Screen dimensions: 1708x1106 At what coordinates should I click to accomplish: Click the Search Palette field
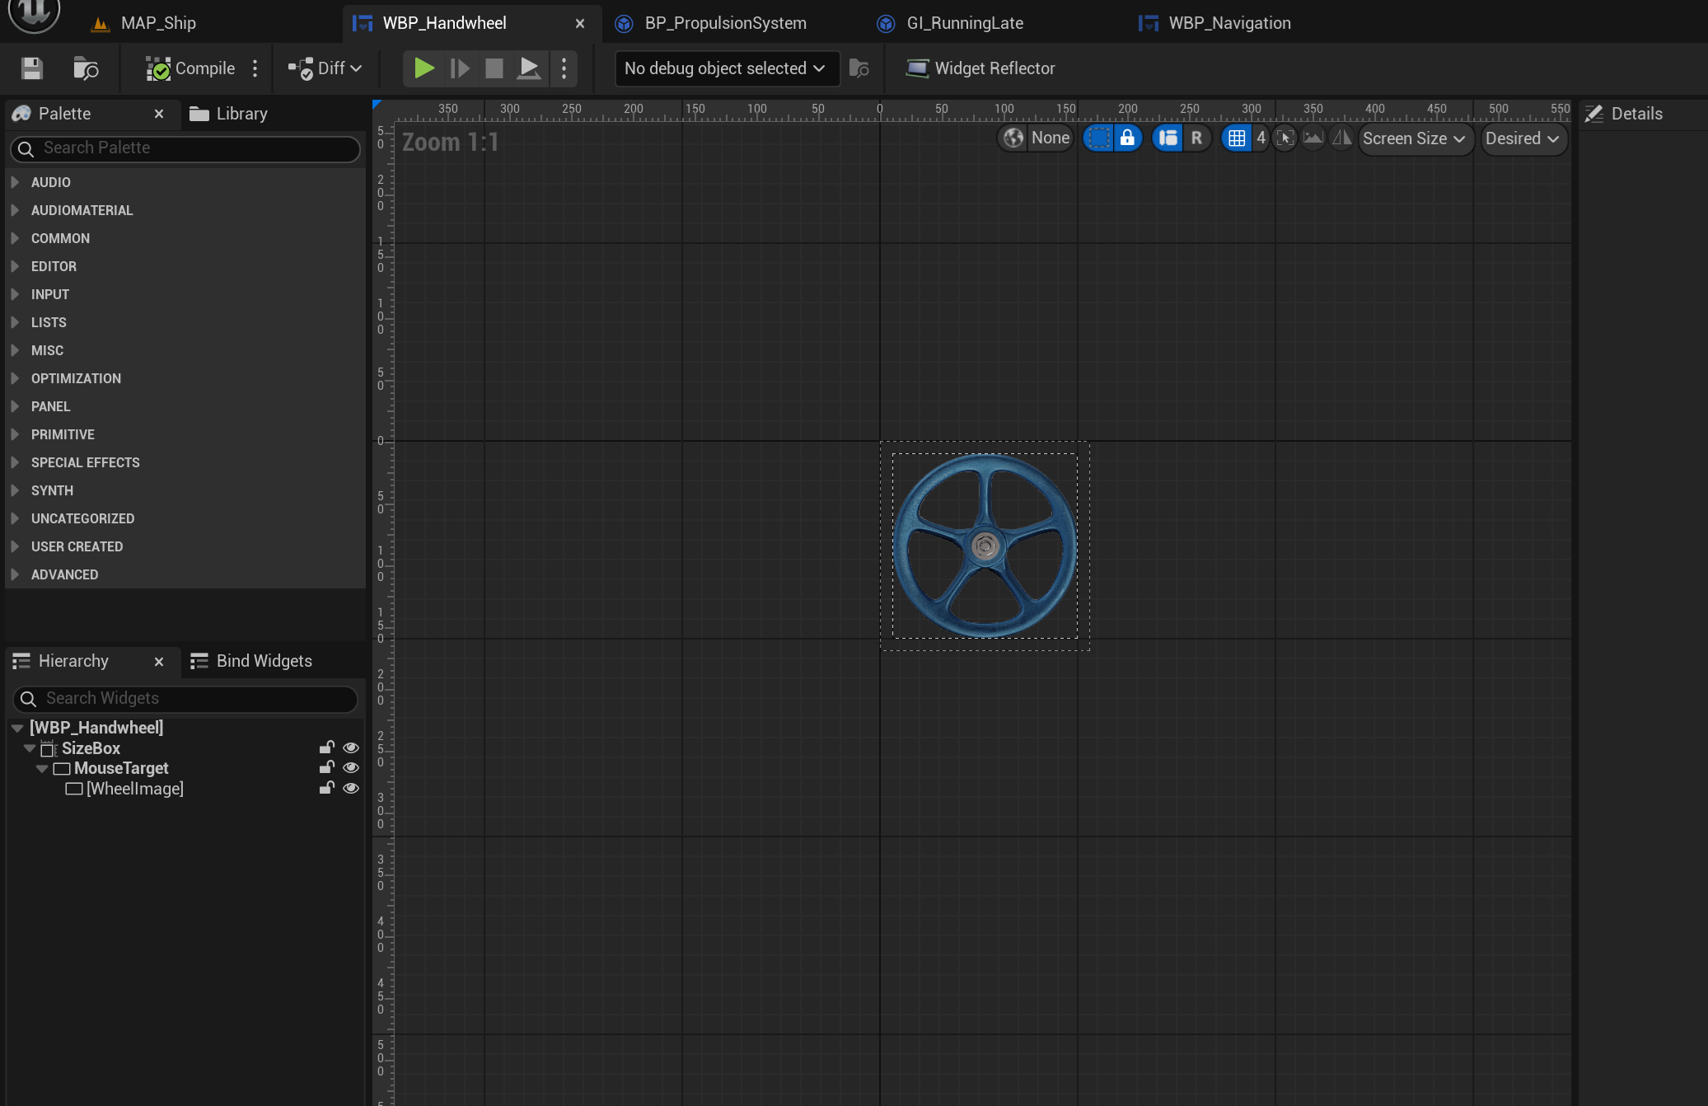(x=185, y=148)
